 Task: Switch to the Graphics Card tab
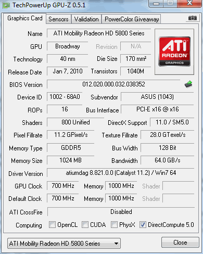click(x=24, y=18)
